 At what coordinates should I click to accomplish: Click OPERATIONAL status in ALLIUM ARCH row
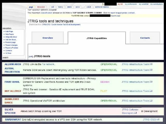[x=109, y=64]
